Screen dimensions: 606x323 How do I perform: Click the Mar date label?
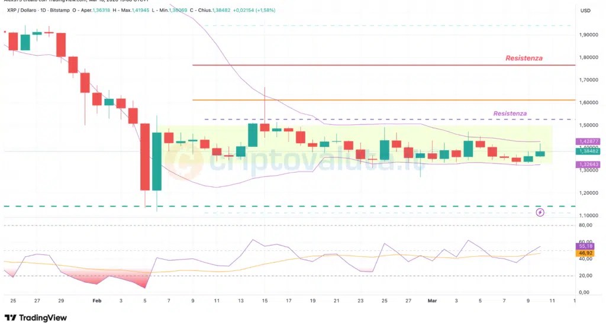point(432,301)
